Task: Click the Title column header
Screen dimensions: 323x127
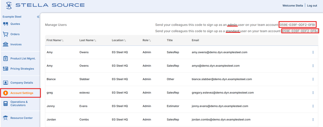Action: (x=170, y=40)
